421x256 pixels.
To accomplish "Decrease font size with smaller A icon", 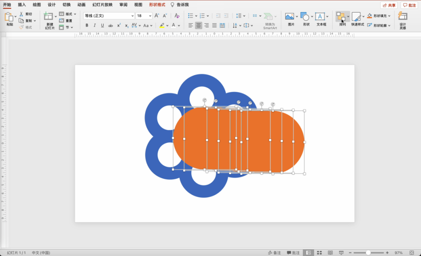I will [x=165, y=16].
